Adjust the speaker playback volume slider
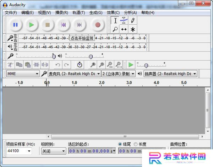This screenshot has width=213, height=167. tap(91, 56)
